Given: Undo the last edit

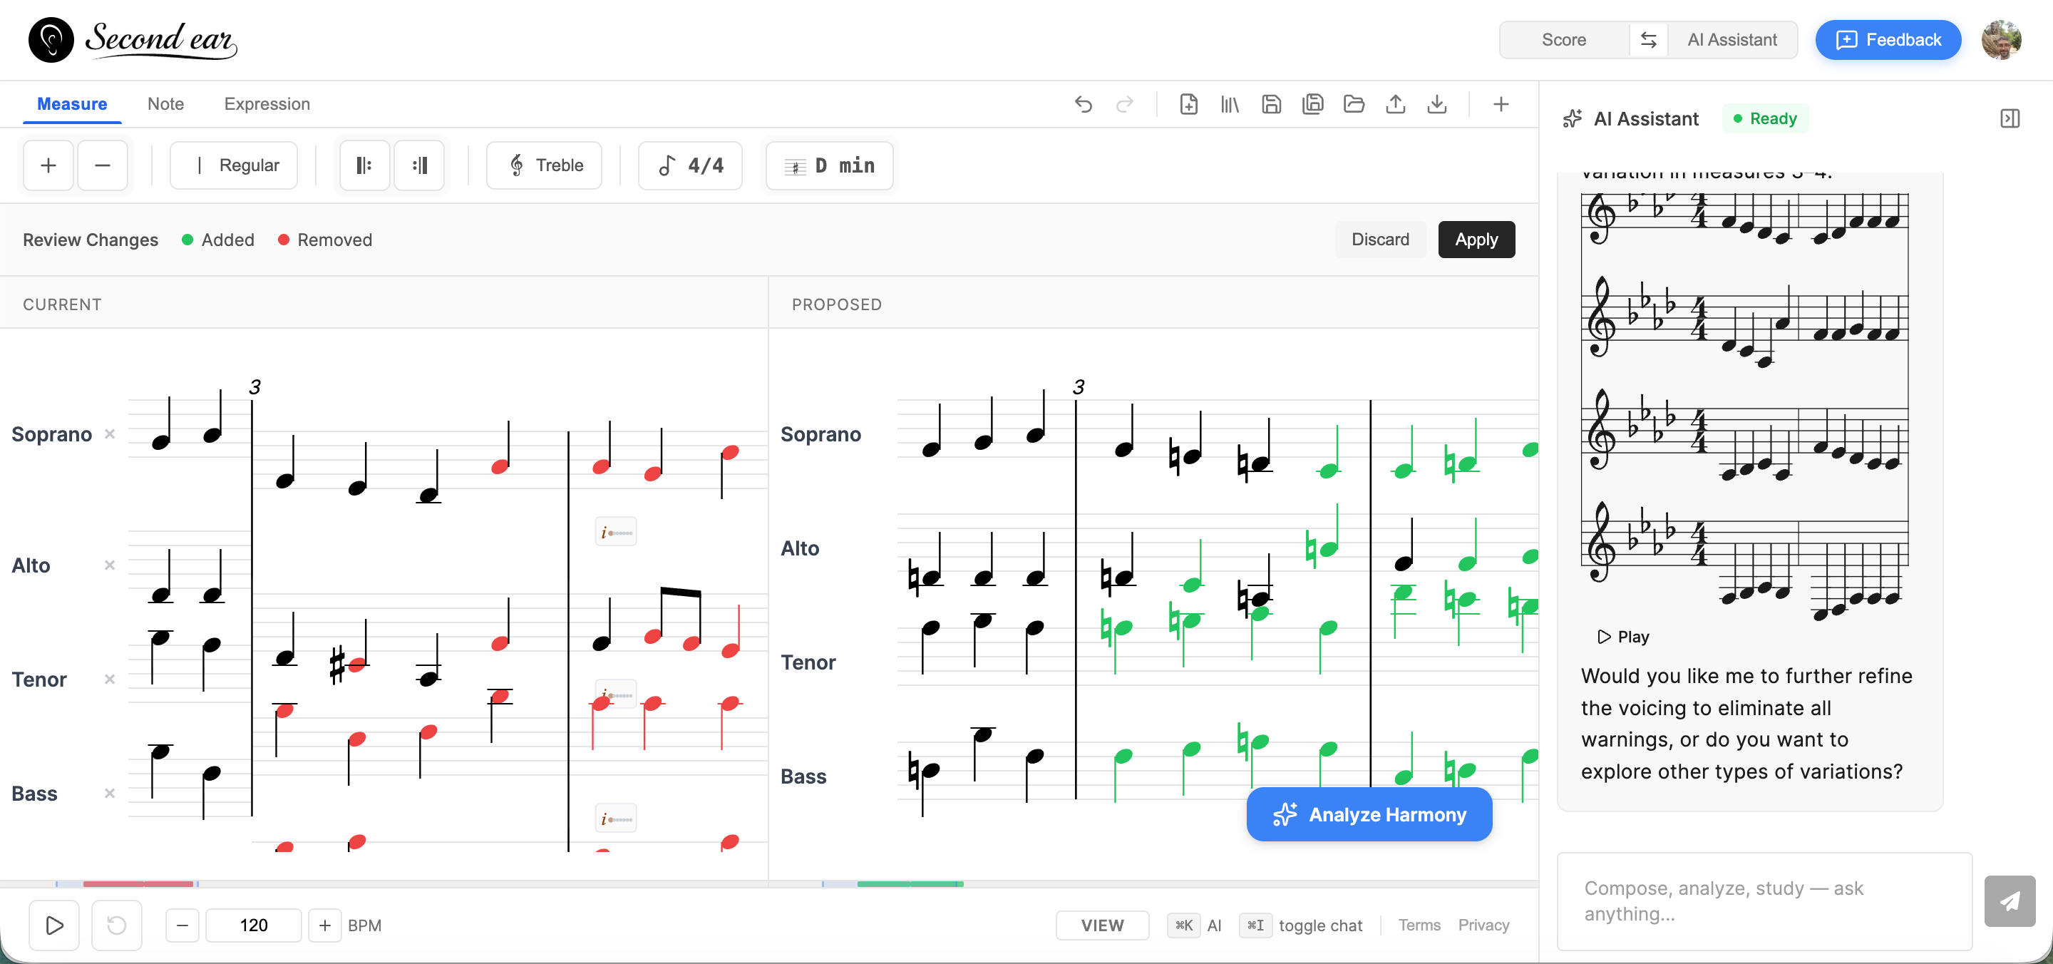Looking at the screenshot, I should [x=1083, y=103].
